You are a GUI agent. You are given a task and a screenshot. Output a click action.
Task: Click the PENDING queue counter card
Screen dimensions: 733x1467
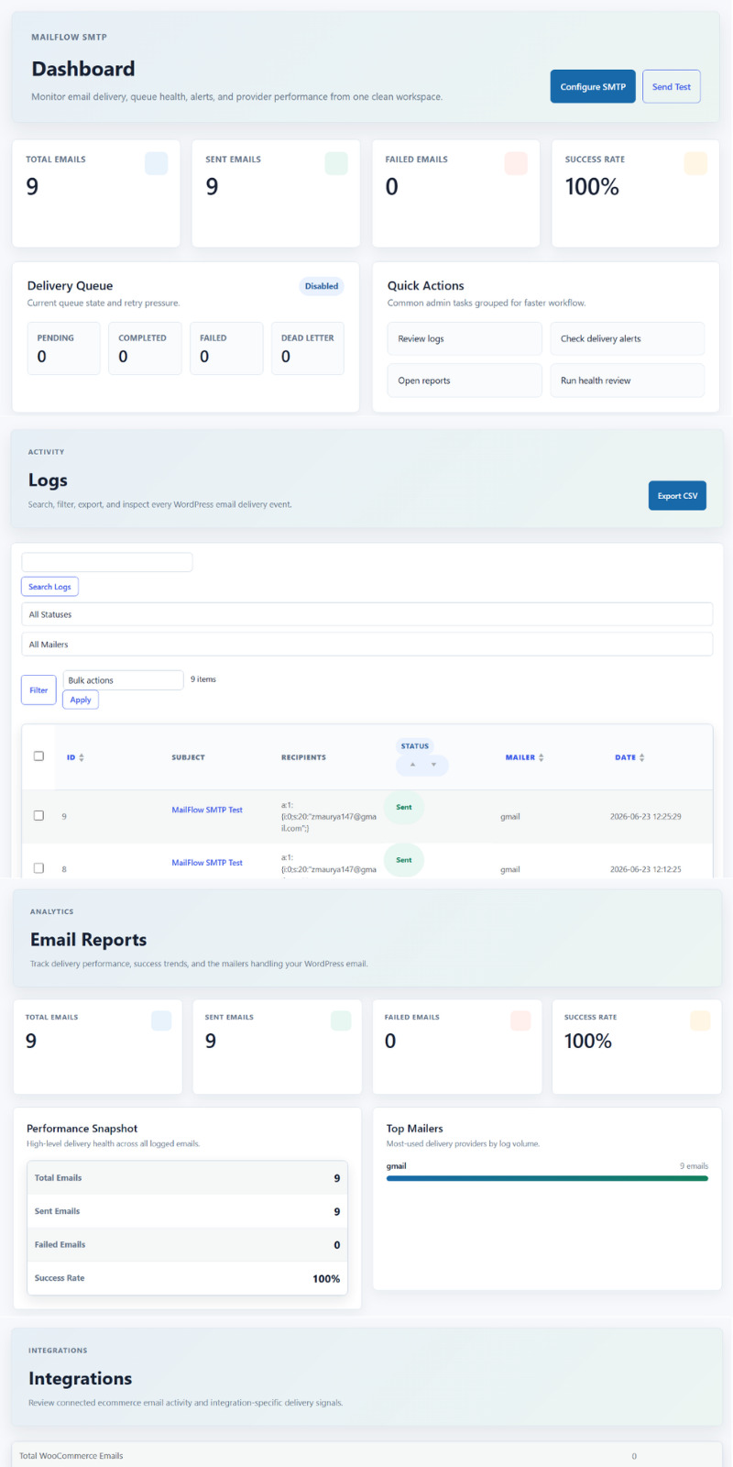(x=63, y=348)
